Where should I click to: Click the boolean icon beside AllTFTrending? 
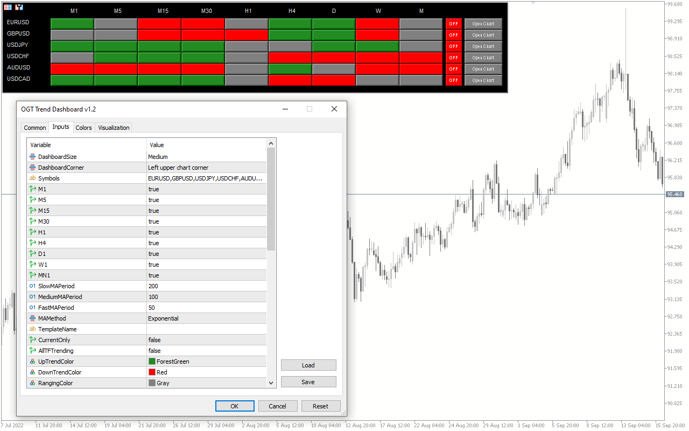[32, 351]
